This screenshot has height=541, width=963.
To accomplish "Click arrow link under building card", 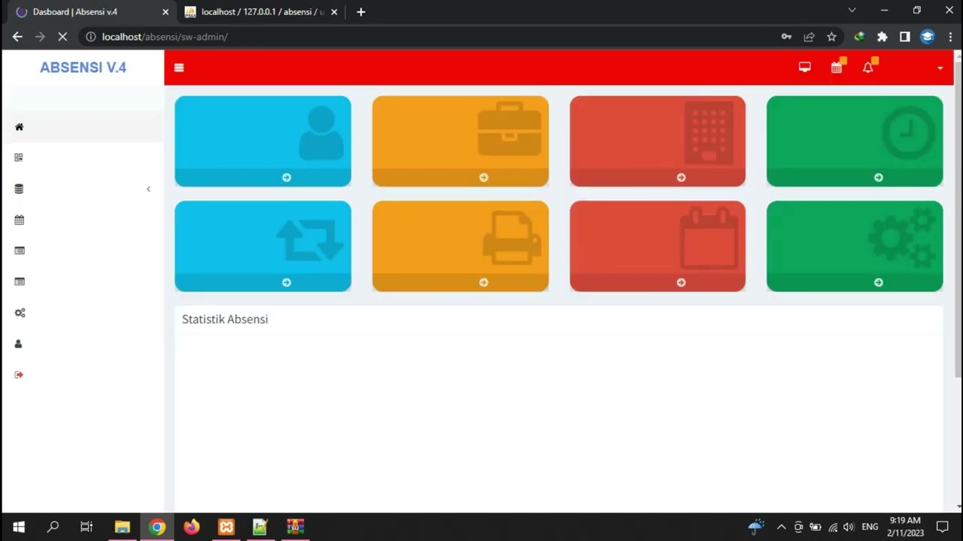I will pyautogui.click(x=681, y=177).
